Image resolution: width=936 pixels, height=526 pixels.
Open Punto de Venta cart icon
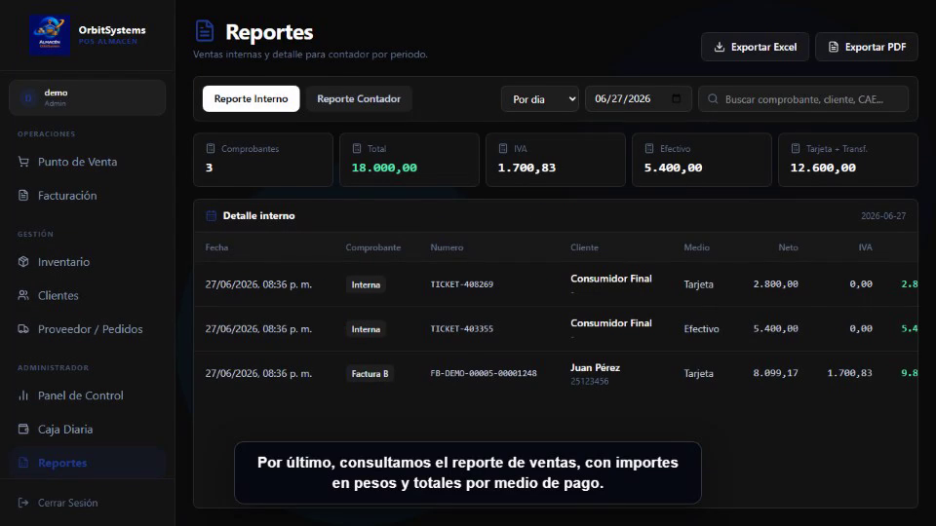coord(23,162)
